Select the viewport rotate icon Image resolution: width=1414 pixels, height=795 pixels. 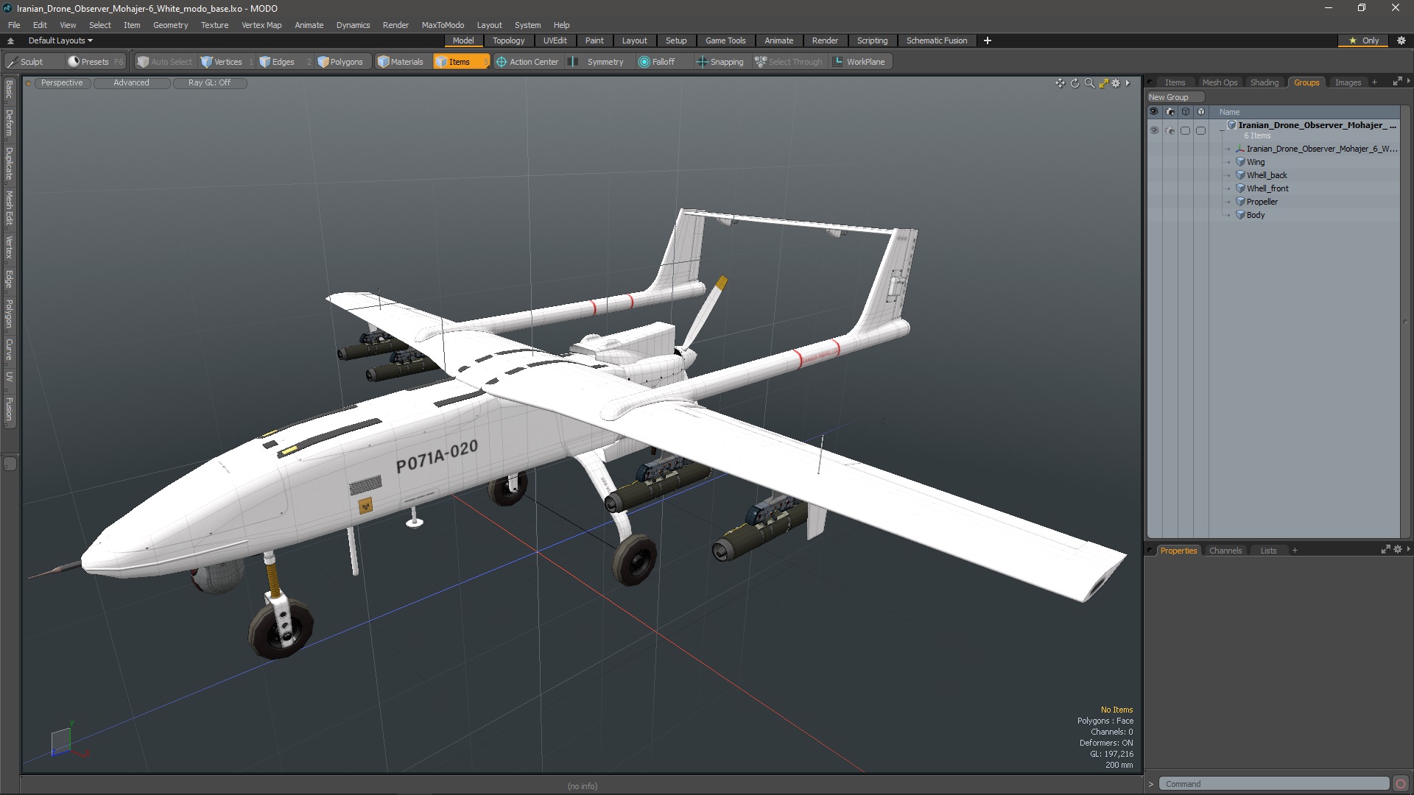tap(1074, 83)
